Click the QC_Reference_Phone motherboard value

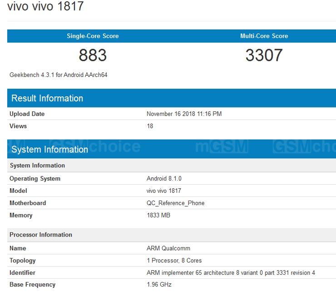175,203
